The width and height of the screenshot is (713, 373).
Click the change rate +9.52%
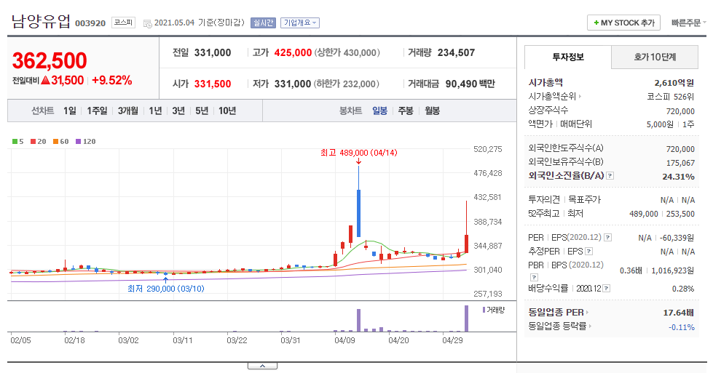(112, 81)
